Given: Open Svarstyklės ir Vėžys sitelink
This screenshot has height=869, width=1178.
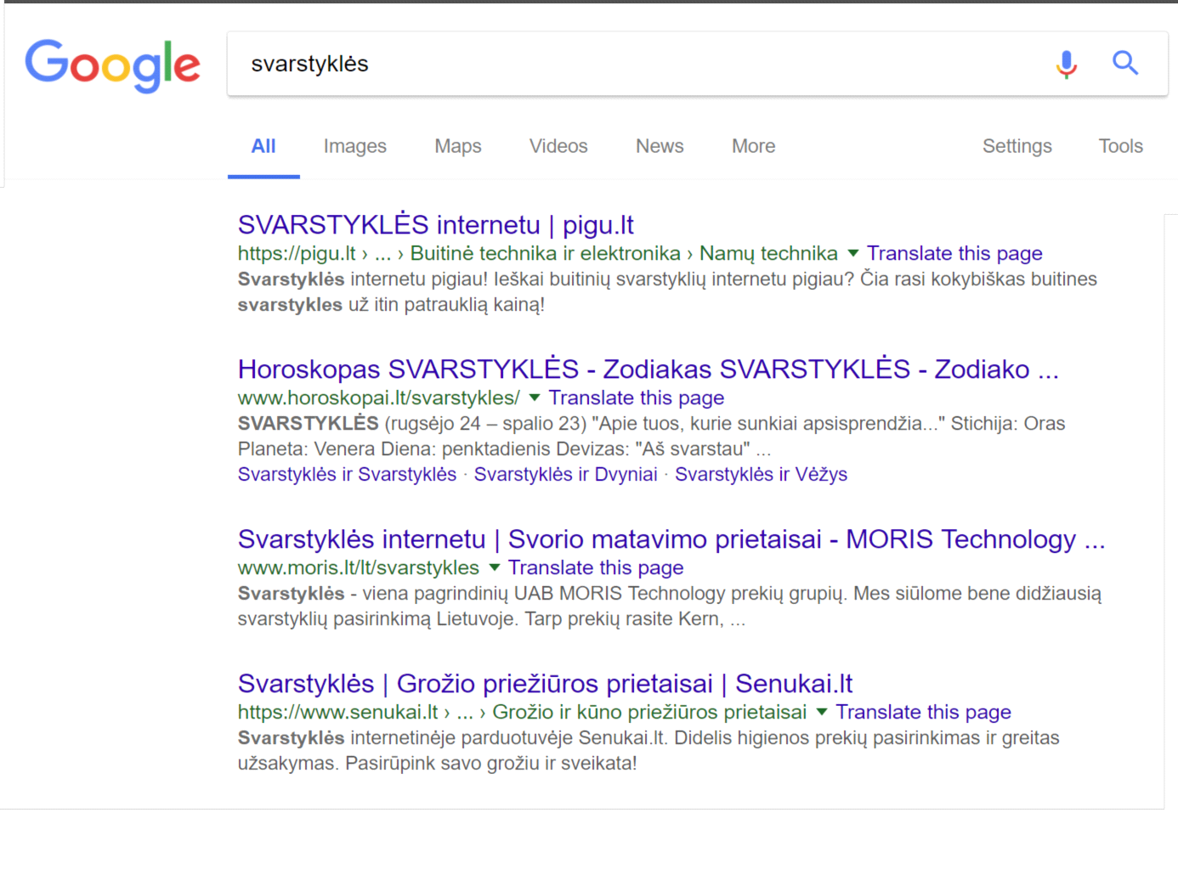Looking at the screenshot, I should pos(762,474).
